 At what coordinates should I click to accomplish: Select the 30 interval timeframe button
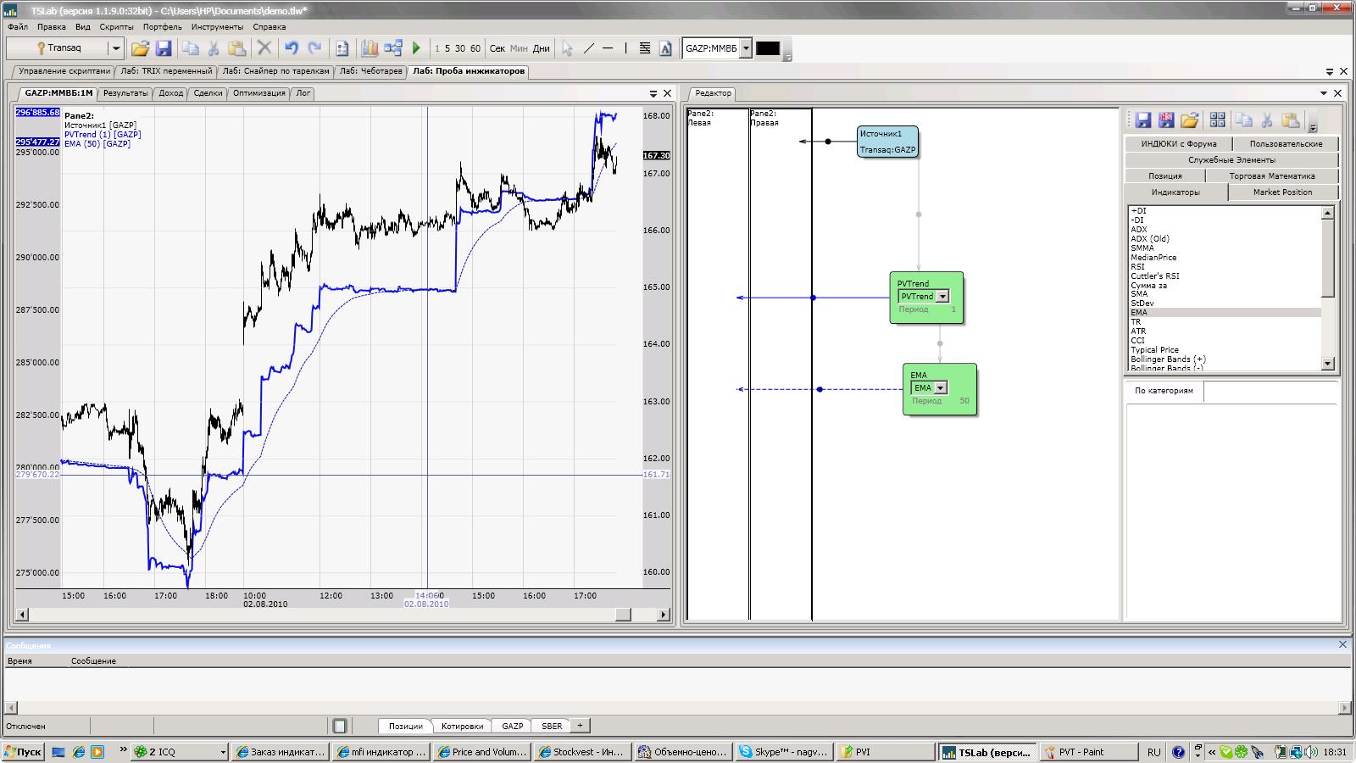click(x=460, y=48)
